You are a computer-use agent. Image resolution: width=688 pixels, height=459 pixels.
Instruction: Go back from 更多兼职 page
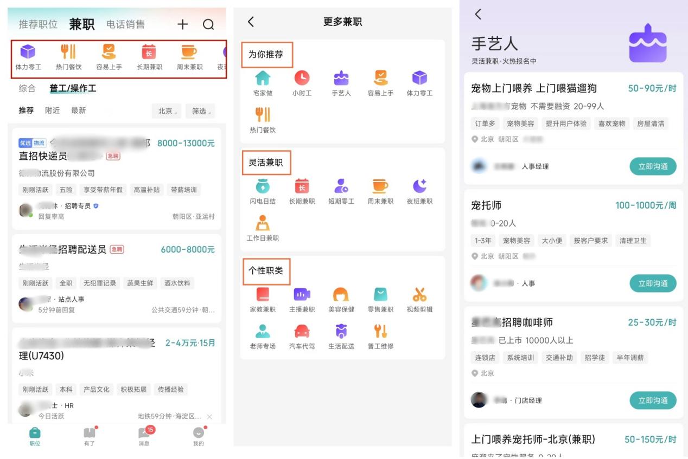pos(251,22)
